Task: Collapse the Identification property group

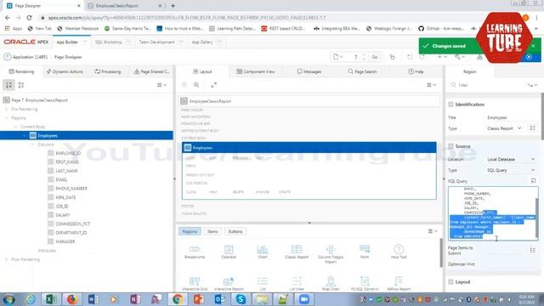Action: pyautogui.click(x=450, y=104)
